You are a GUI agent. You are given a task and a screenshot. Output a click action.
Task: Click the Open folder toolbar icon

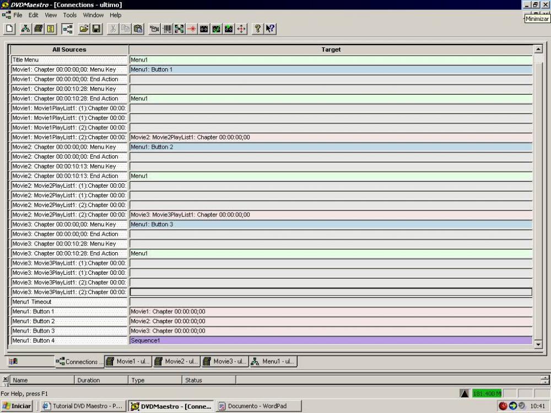tap(84, 29)
